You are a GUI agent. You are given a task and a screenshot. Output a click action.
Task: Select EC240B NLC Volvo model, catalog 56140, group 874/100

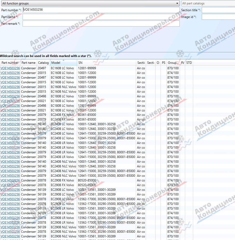click(x=64, y=162)
